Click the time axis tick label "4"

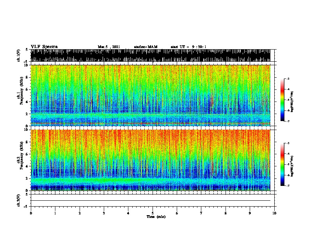click(128, 213)
